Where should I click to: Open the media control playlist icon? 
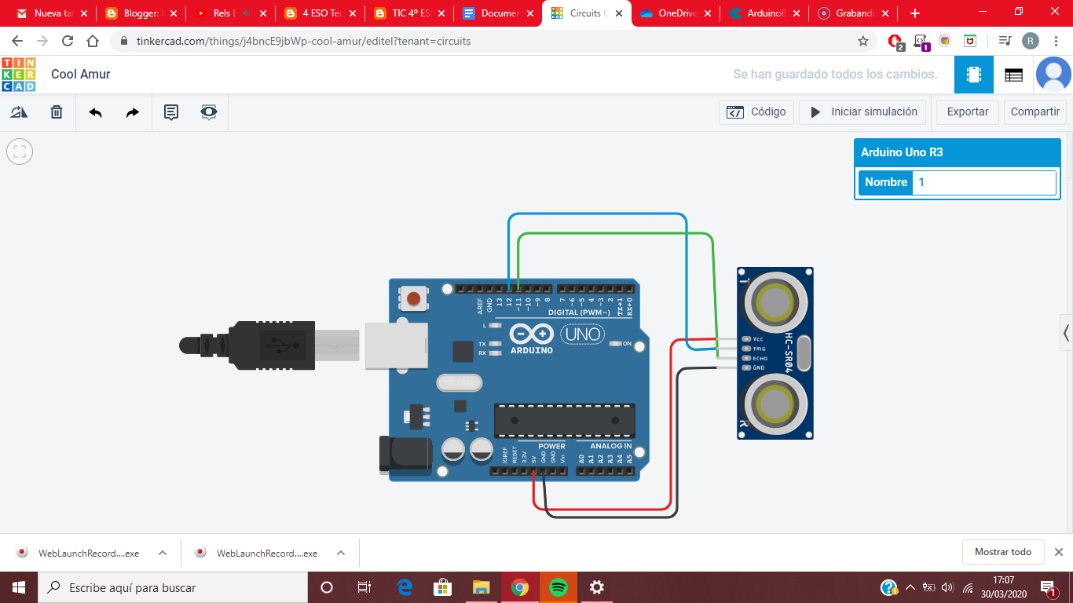[x=1005, y=41]
